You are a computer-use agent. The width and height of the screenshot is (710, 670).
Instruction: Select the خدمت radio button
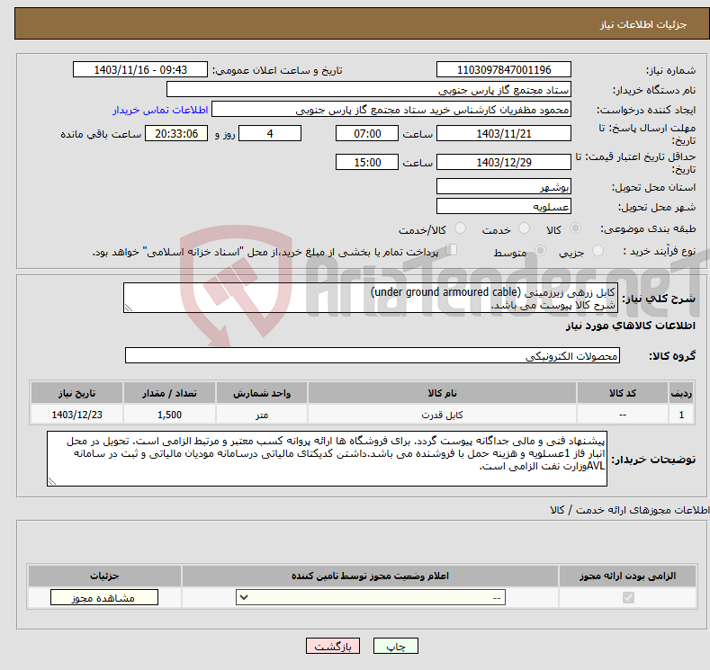524,228
